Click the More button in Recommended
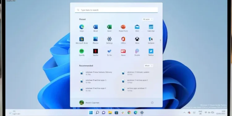 (x=148, y=66)
